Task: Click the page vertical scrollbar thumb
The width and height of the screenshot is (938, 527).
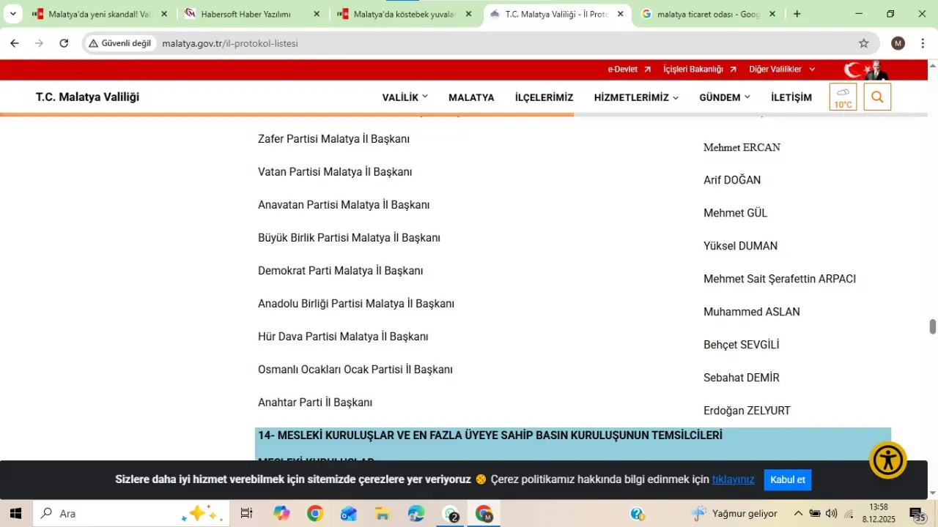Action: [x=933, y=326]
